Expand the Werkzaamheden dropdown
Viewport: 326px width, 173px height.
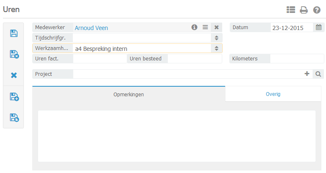[x=216, y=48]
